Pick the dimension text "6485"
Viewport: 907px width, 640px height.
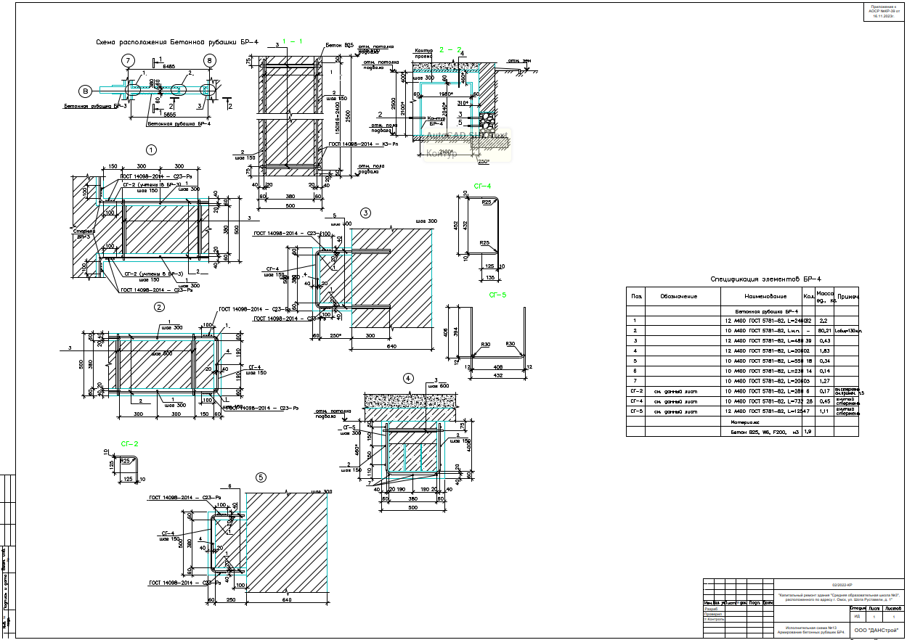click(168, 67)
